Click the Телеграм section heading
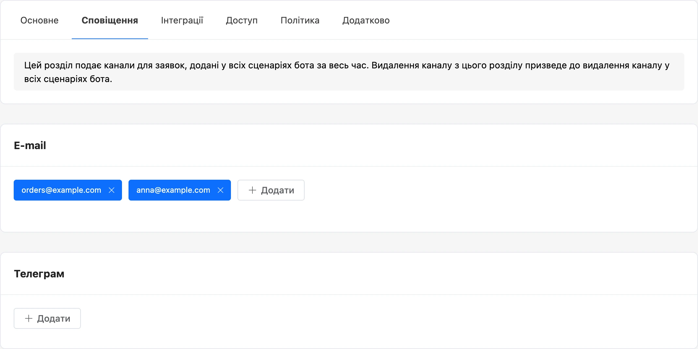 (x=39, y=273)
